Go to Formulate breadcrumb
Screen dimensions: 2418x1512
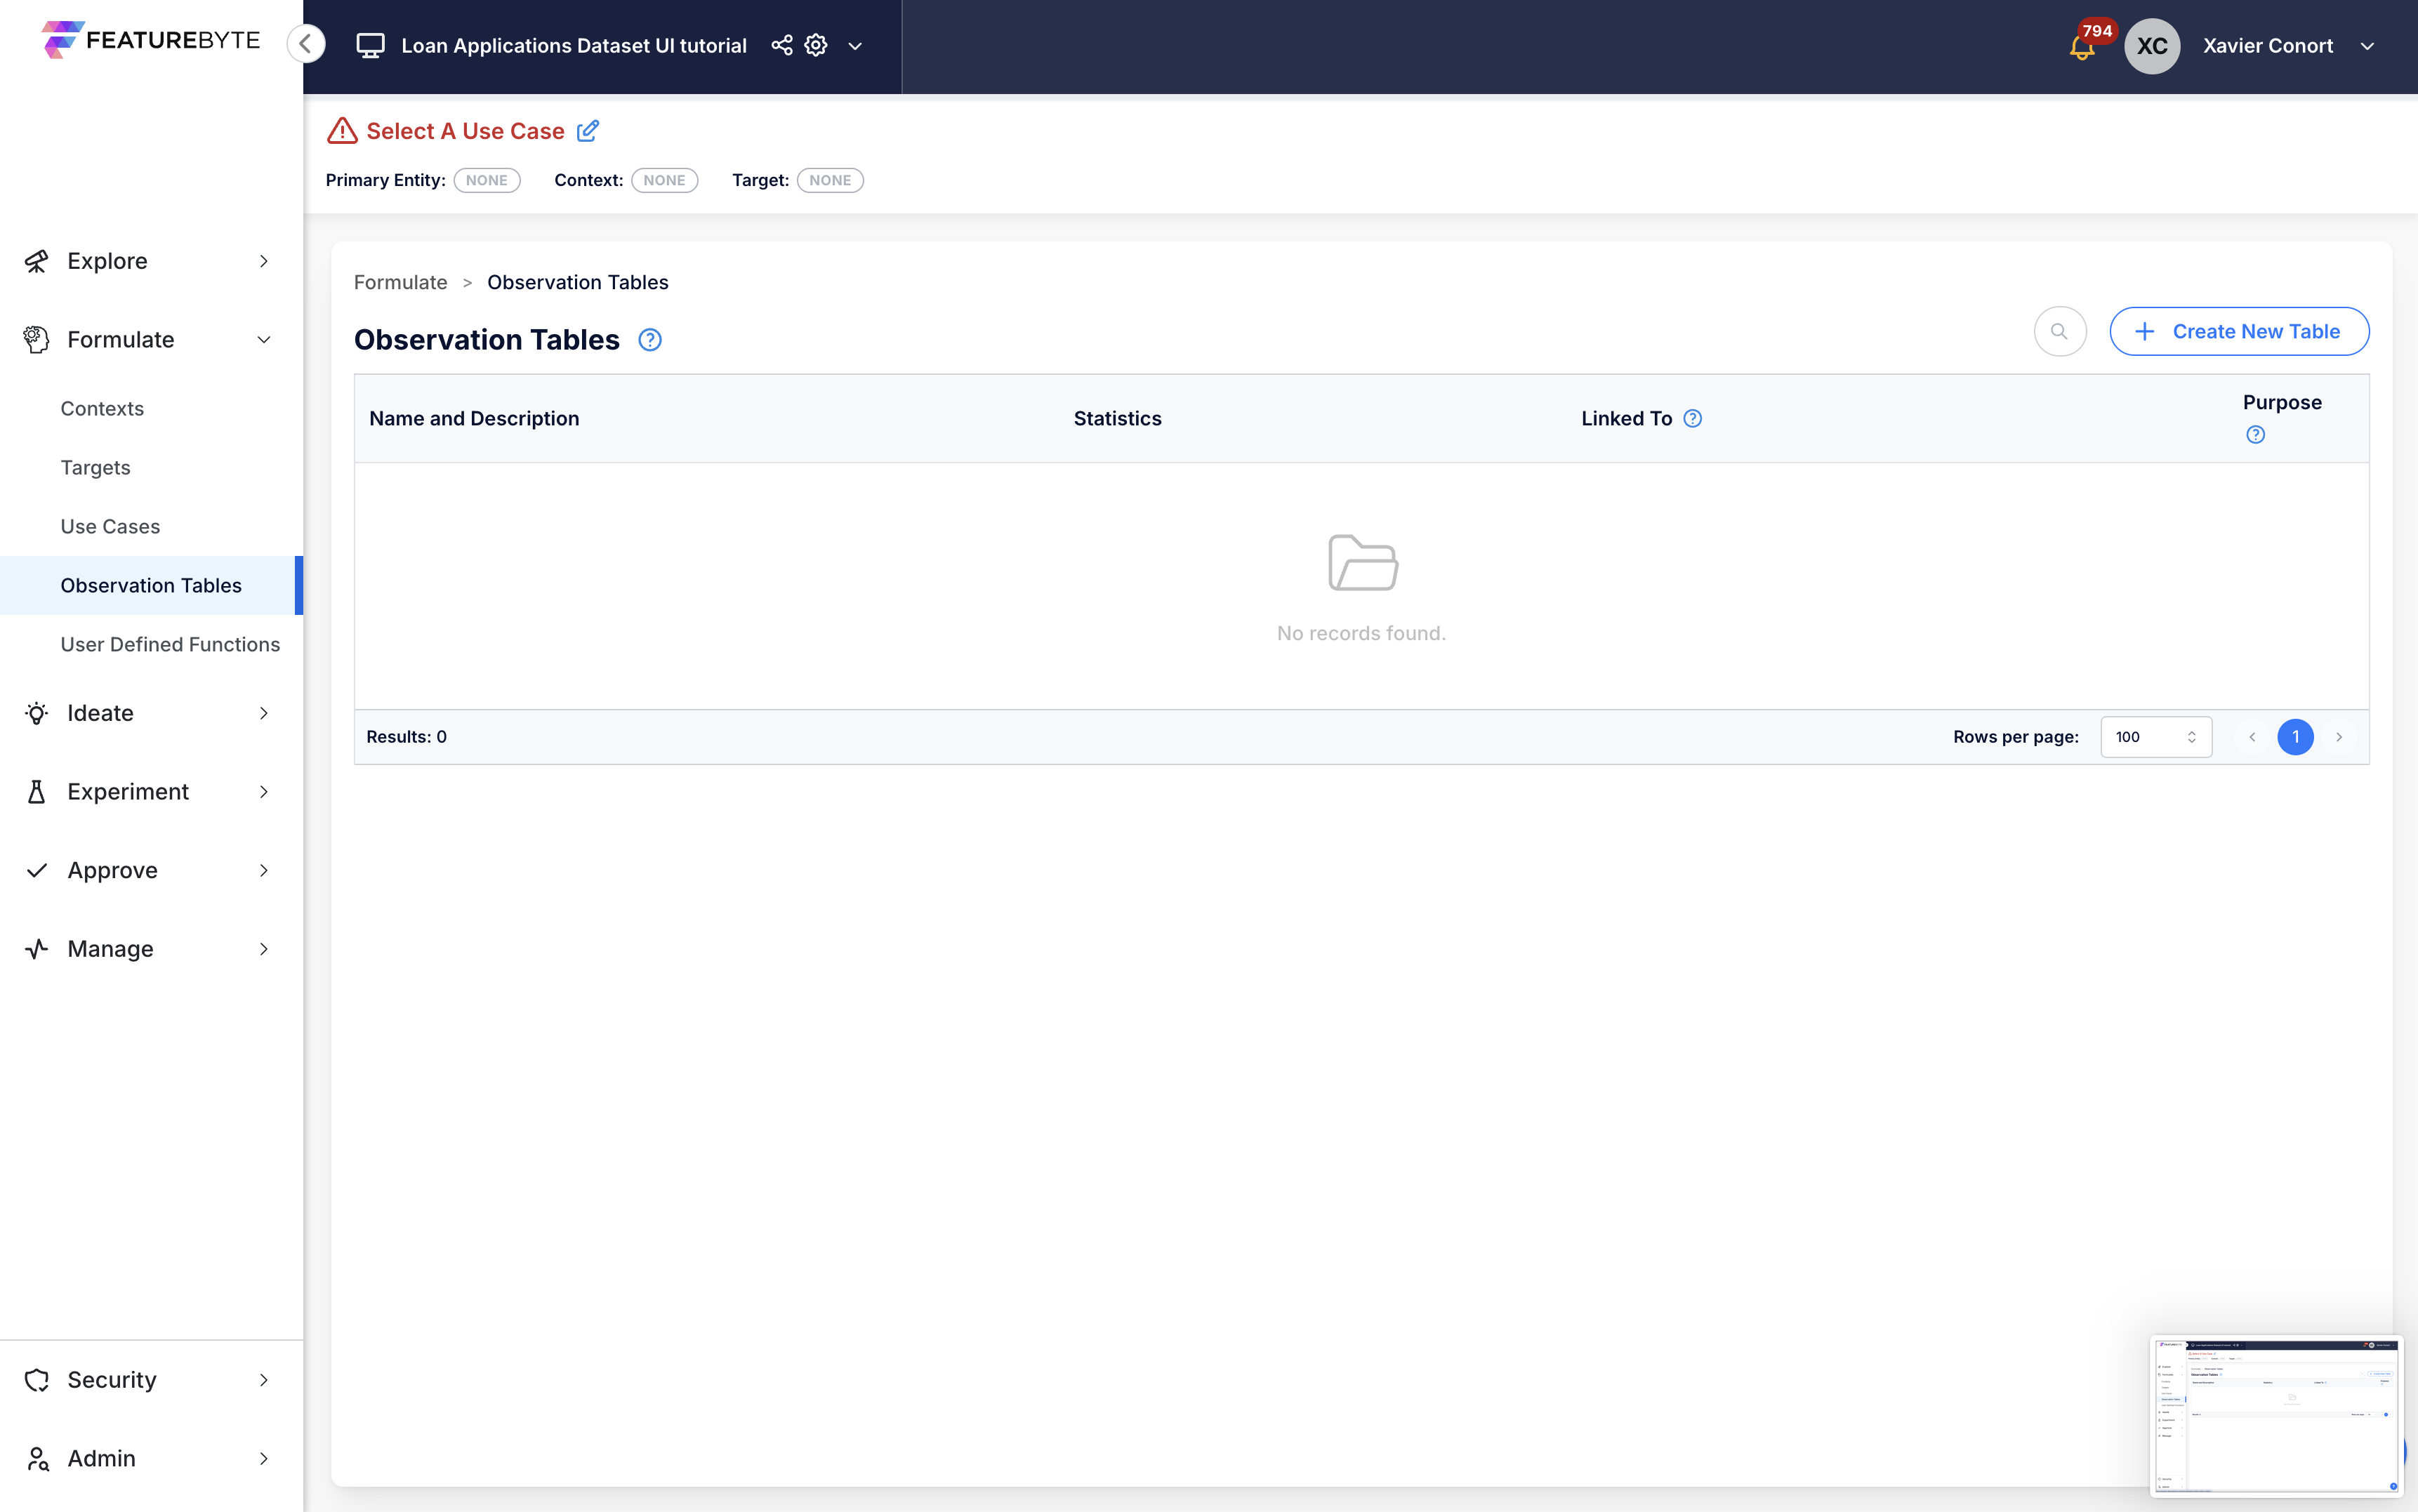click(400, 282)
